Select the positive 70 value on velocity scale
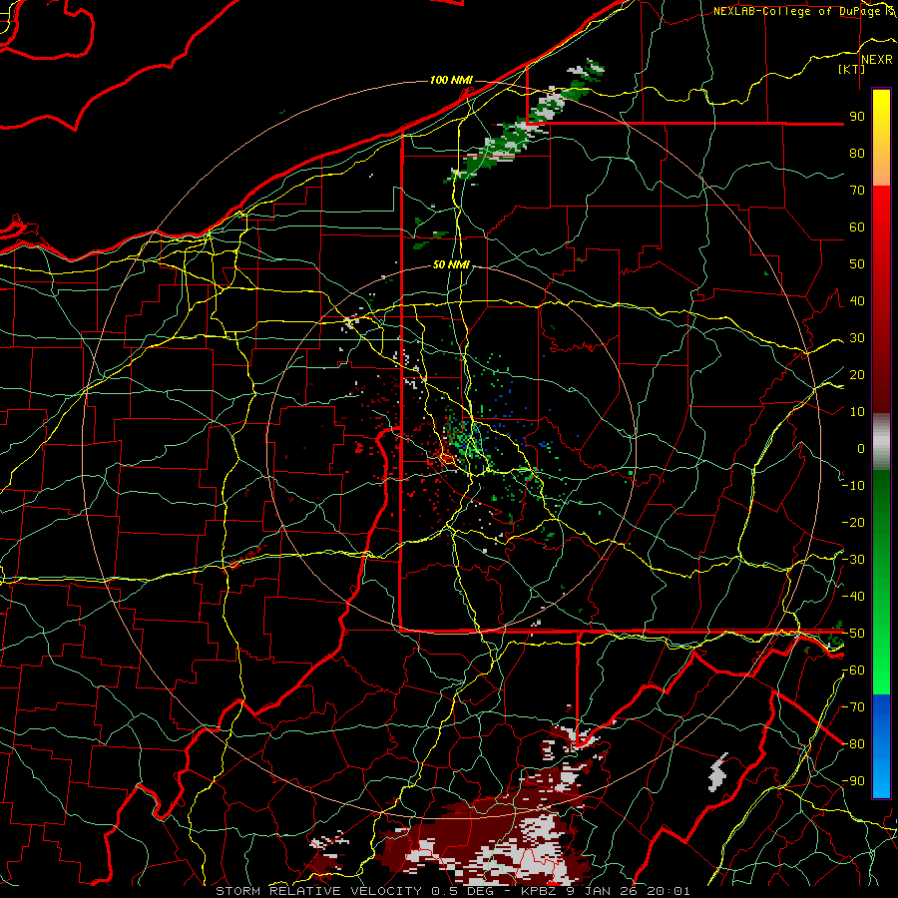Screen dimensions: 898x898 click(857, 191)
